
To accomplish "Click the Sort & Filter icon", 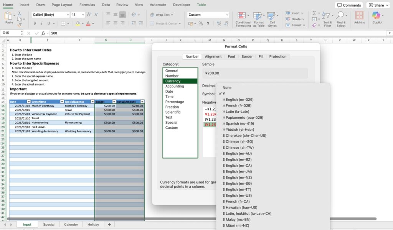I will coord(327,19).
